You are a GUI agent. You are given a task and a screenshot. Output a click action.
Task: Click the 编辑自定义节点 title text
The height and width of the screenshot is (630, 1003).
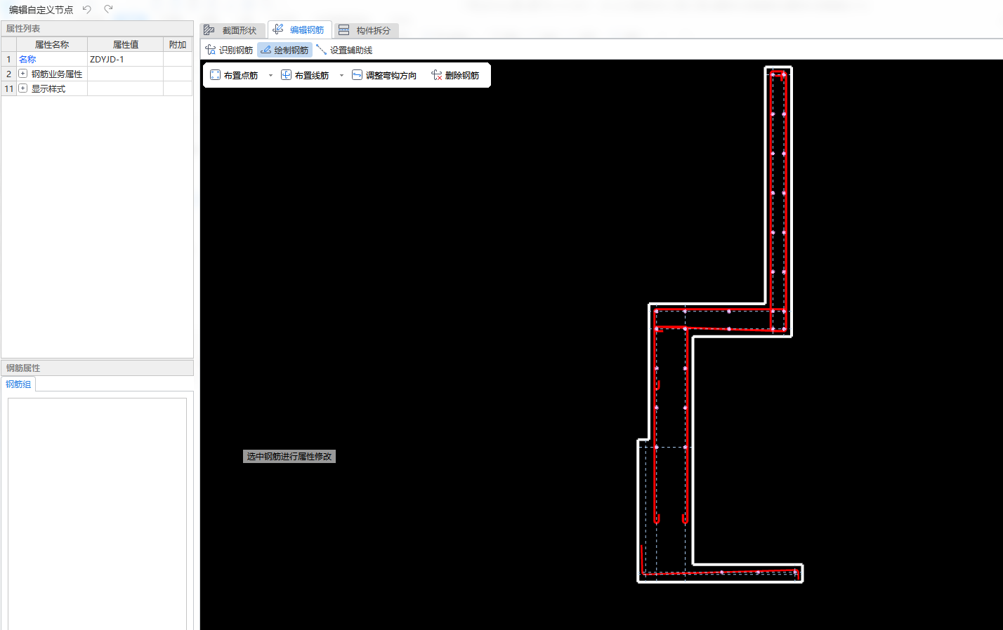41,10
